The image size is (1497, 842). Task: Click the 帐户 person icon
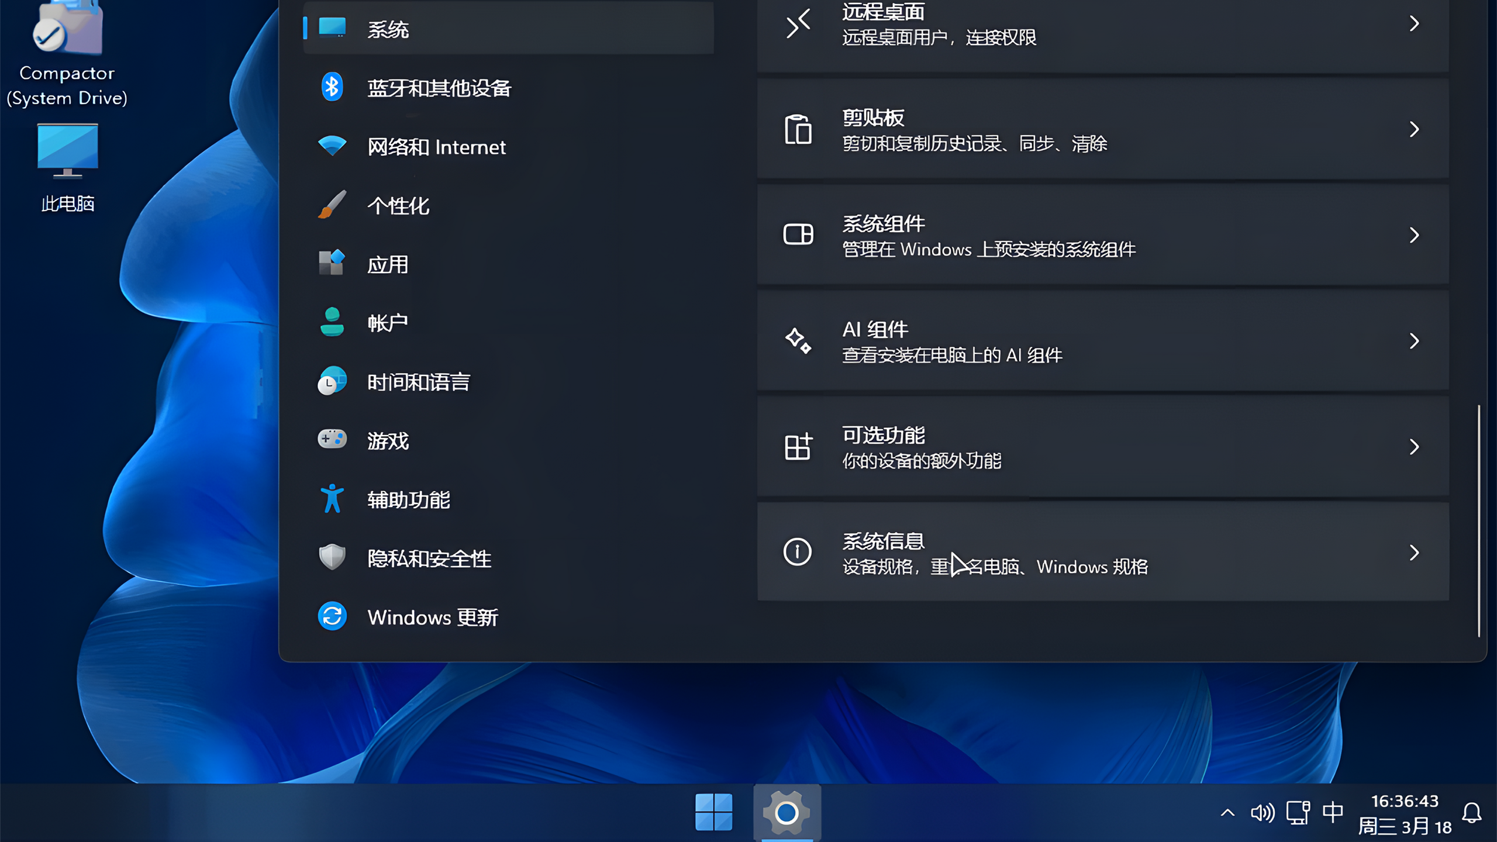pos(332,322)
